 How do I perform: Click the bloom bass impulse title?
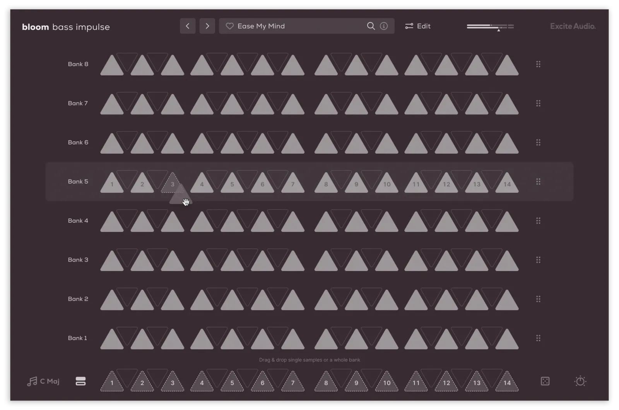tap(66, 27)
